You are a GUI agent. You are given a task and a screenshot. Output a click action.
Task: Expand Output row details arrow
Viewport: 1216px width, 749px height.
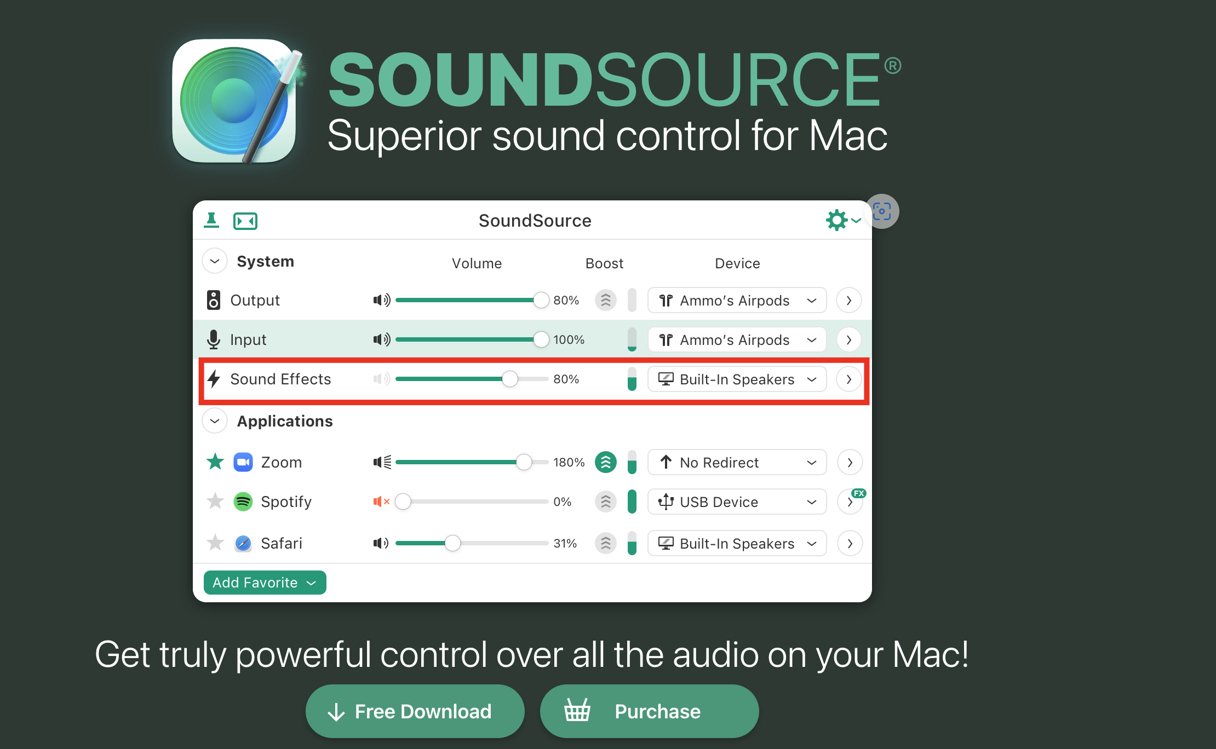pyautogui.click(x=849, y=301)
